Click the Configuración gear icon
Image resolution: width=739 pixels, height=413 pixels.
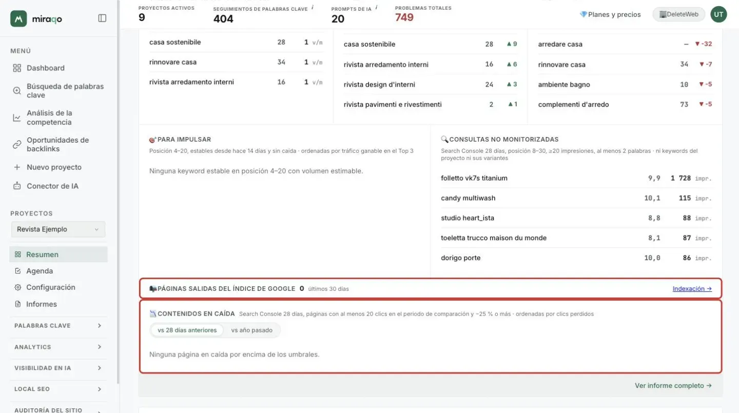18,287
